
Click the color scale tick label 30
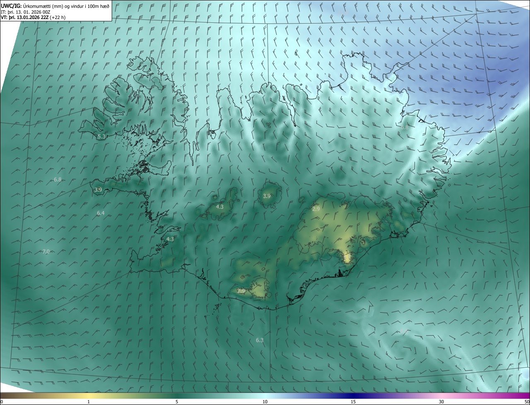441,402
